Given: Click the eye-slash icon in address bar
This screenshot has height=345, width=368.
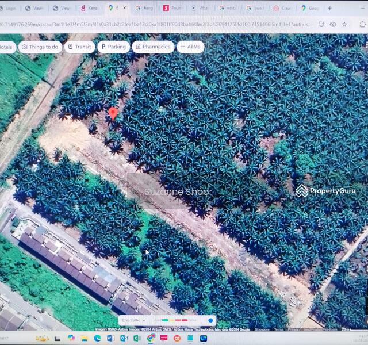Looking at the screenshot, I should click(x=332, y=25).
